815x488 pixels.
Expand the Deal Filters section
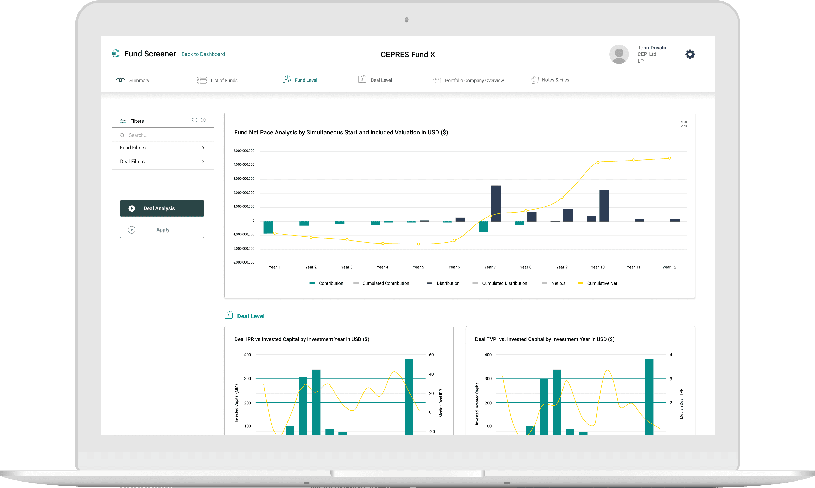coord(162,162)
